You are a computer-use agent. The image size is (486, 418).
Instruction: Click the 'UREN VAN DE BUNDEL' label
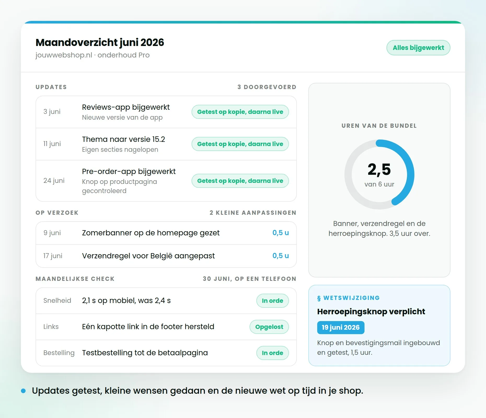coord(379,126)
